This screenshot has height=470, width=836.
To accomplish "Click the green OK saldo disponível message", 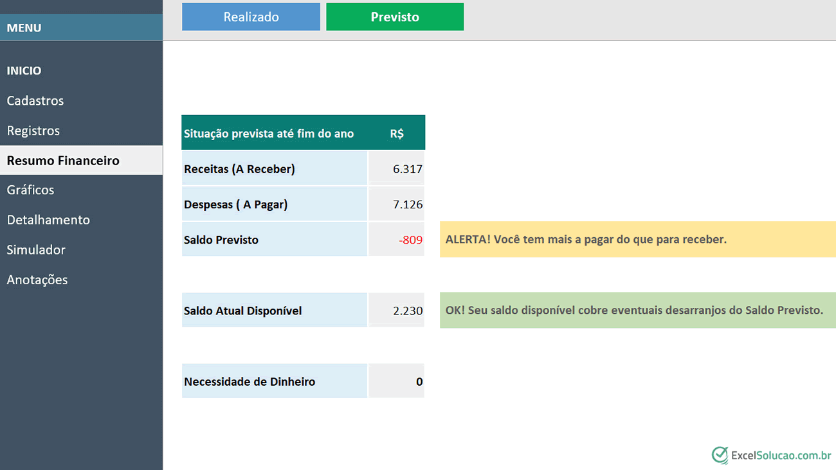I will 638,310.
